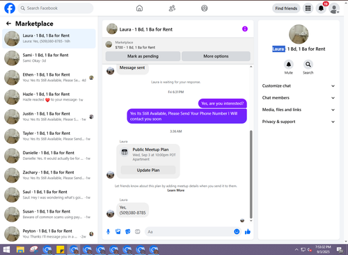Open the Peyton conversation
348x255 pixels.
tap(49, 234)
